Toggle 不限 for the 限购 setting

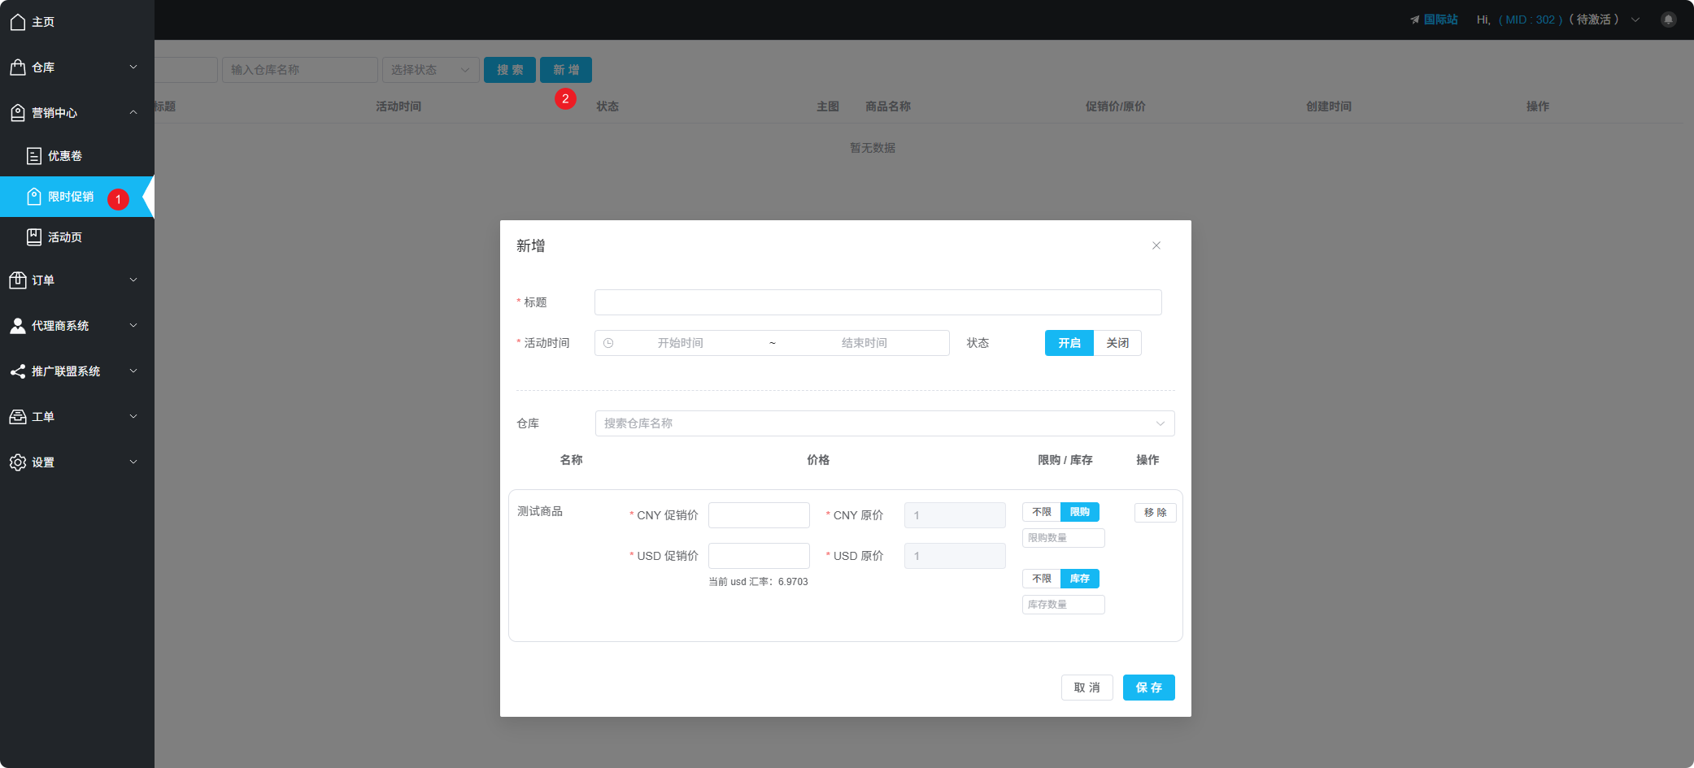click(x=1041, y=512)
